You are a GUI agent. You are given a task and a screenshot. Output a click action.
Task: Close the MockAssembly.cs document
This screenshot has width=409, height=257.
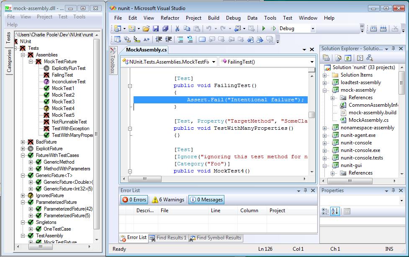click(x=312, y=49)
